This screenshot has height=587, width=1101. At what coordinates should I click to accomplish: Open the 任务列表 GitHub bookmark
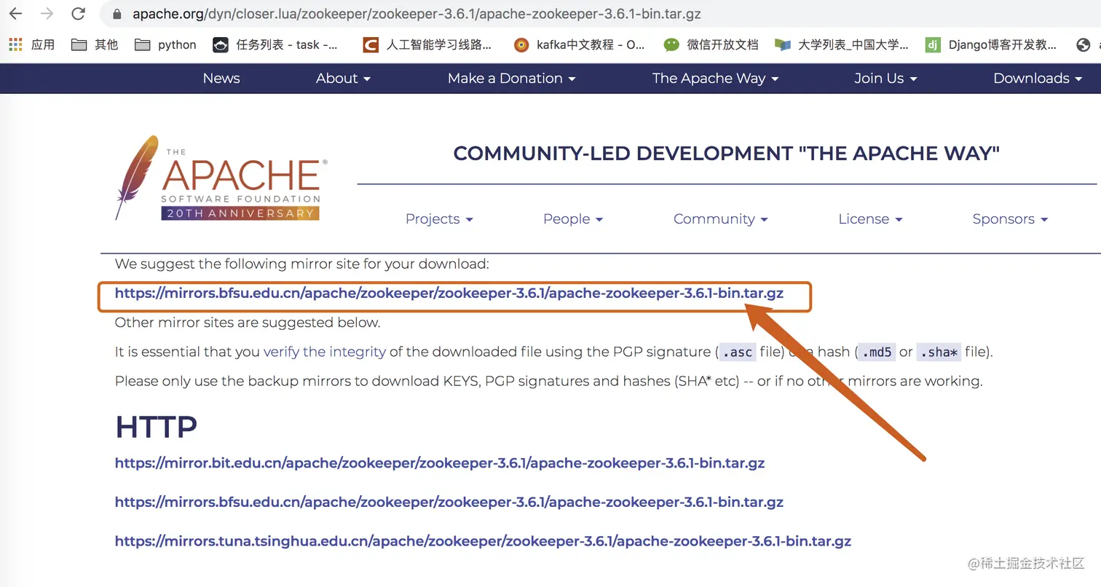[x=275, y=44]
